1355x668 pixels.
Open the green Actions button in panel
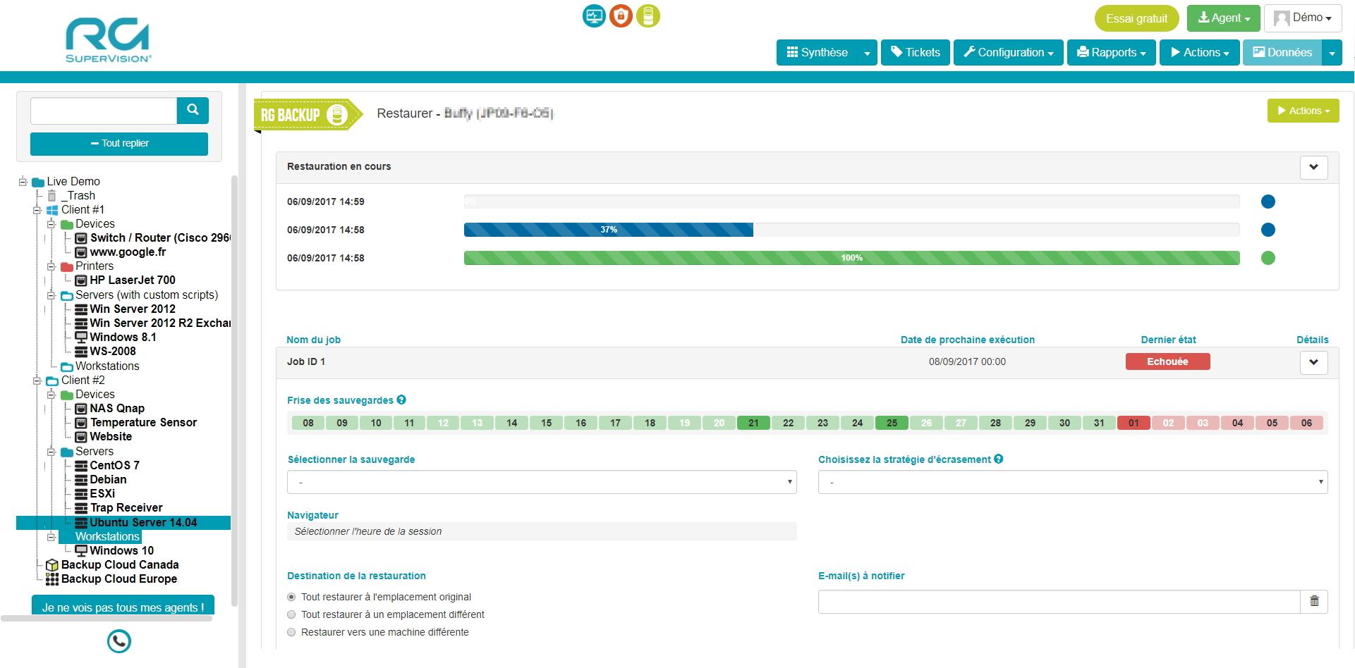(1304, 111)
